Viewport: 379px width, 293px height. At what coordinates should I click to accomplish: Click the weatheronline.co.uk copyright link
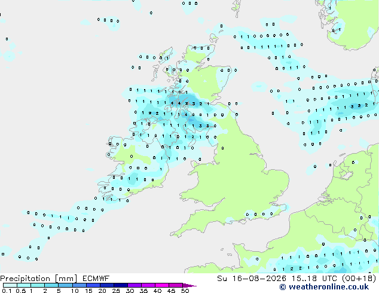(x=324, y=287)
